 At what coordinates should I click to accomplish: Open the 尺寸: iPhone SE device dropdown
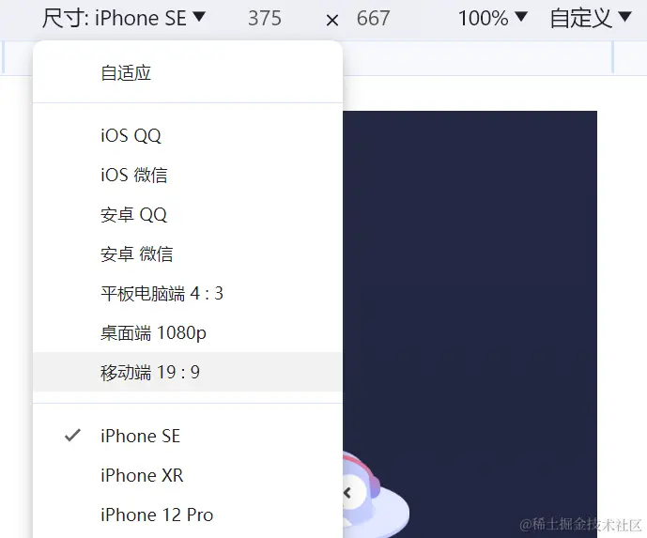pos(124,18)
